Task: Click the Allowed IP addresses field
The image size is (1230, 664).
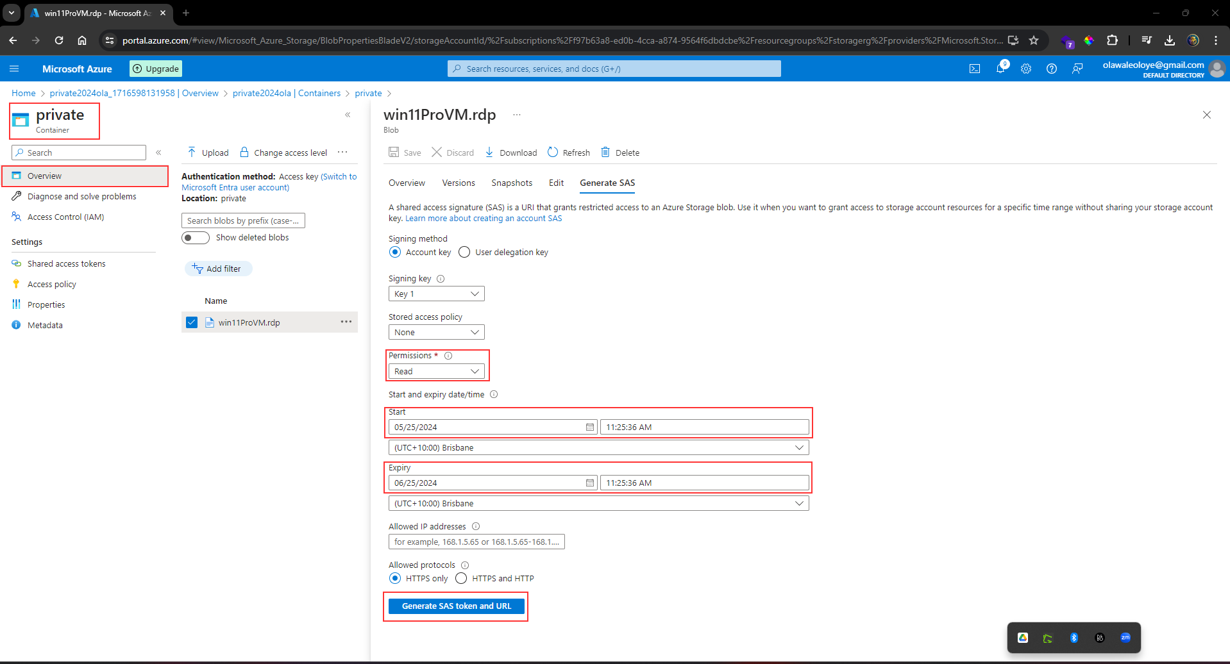Action: (476, 542)
